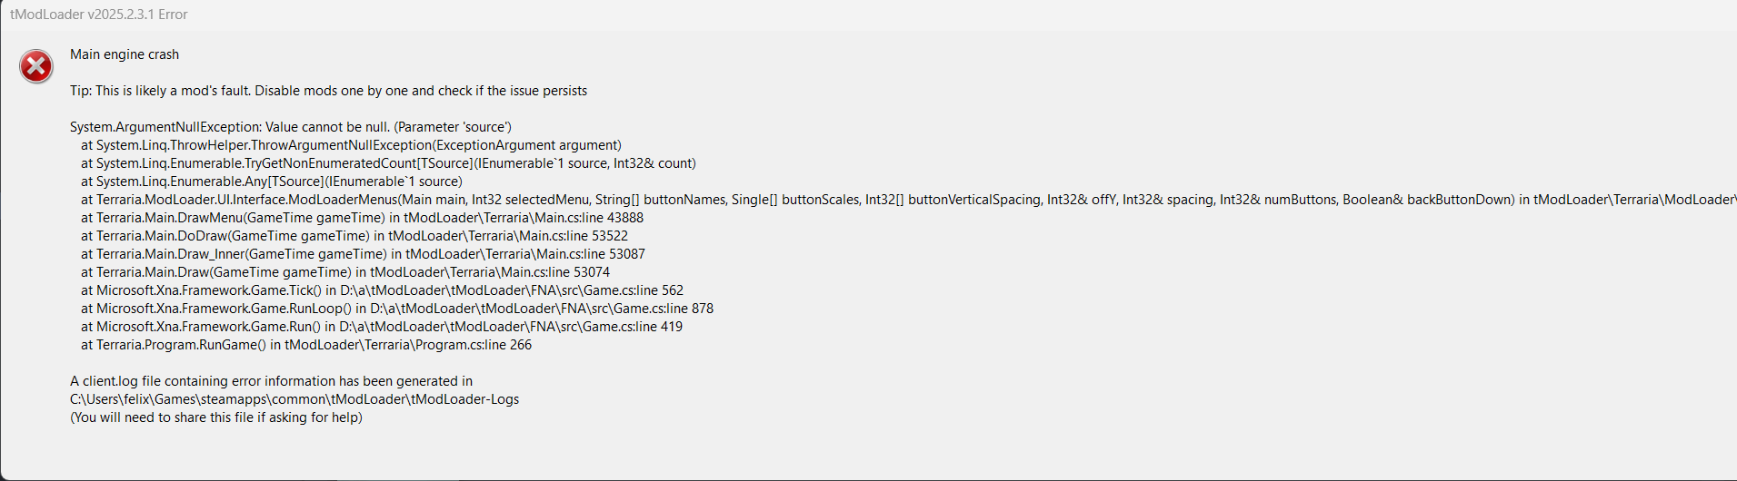1737x481 pixels.
Task: Click the Main.DrawMenu line 43888 entry
Action: (x=362, y=218)
